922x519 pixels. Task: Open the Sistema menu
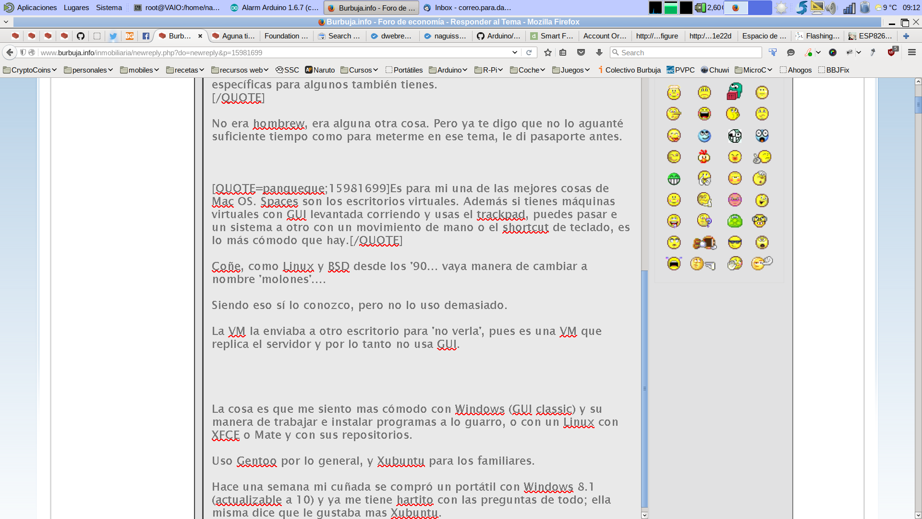(109, 8)
